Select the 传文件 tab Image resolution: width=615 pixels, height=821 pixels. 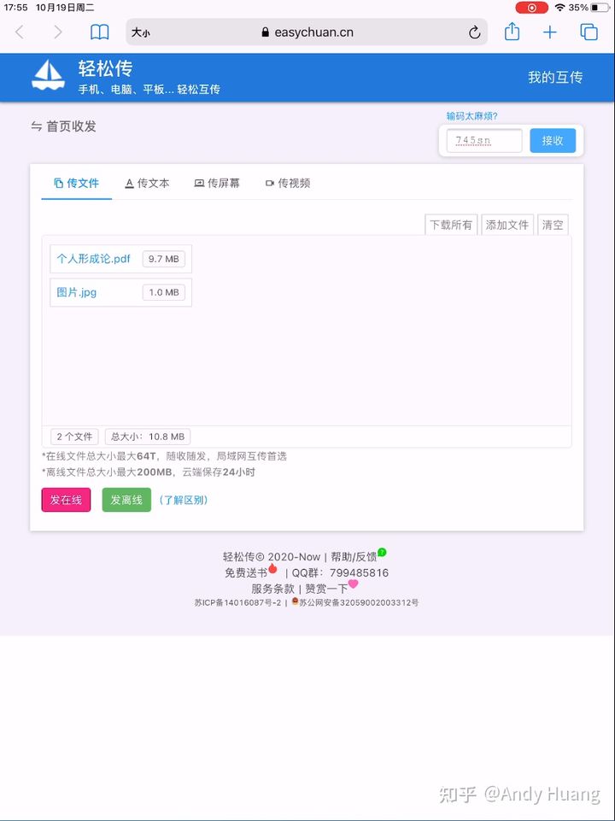(76, 184)
